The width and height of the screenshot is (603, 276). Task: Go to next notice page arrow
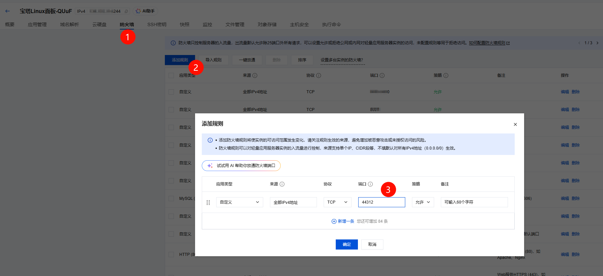pos(597,43)
